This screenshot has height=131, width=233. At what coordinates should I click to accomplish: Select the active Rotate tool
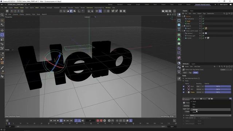[2, 35]
